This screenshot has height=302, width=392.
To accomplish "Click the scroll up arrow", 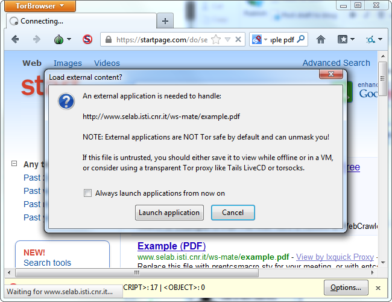I will [383, 56].
